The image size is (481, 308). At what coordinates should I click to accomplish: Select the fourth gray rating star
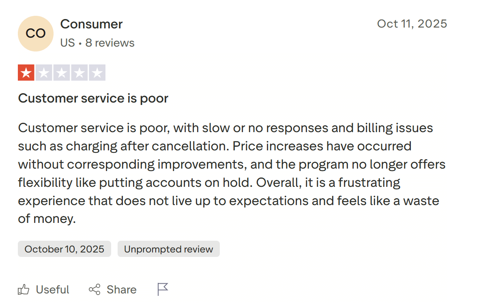click(x=79, y=72)
